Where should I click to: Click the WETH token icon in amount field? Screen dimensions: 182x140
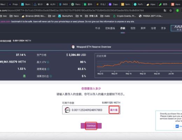(68, 110)
